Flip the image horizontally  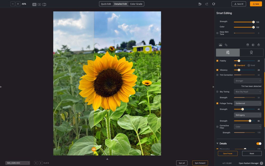coord(253,45)
